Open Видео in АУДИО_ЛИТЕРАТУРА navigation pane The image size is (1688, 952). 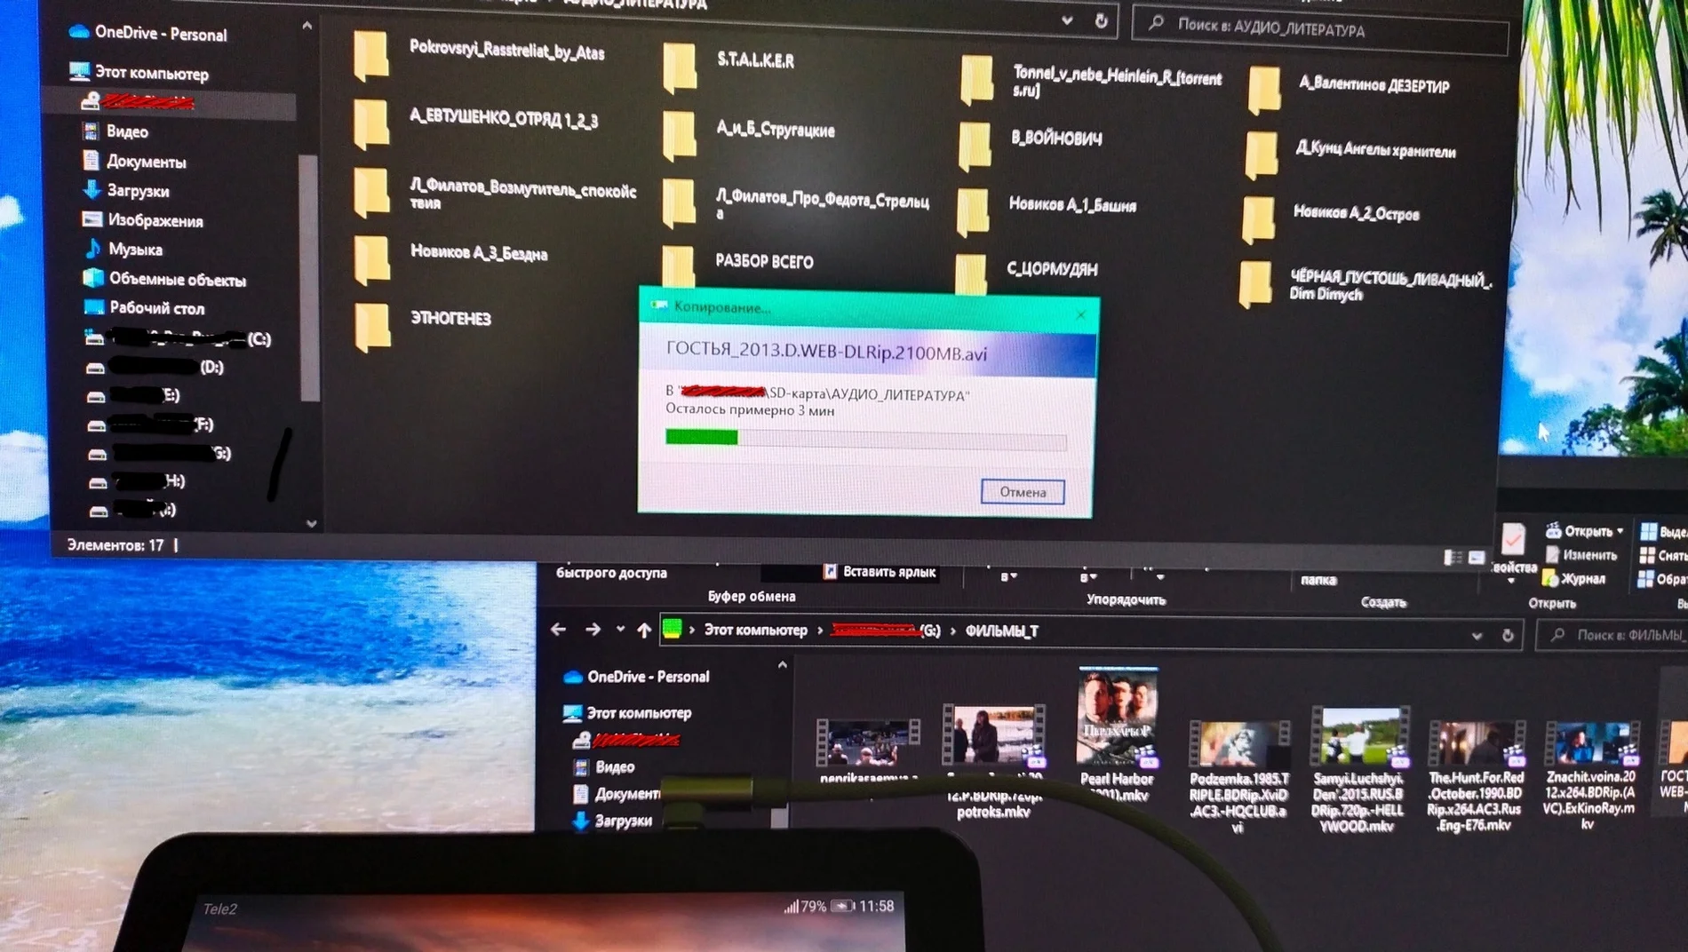click(115, 131)
